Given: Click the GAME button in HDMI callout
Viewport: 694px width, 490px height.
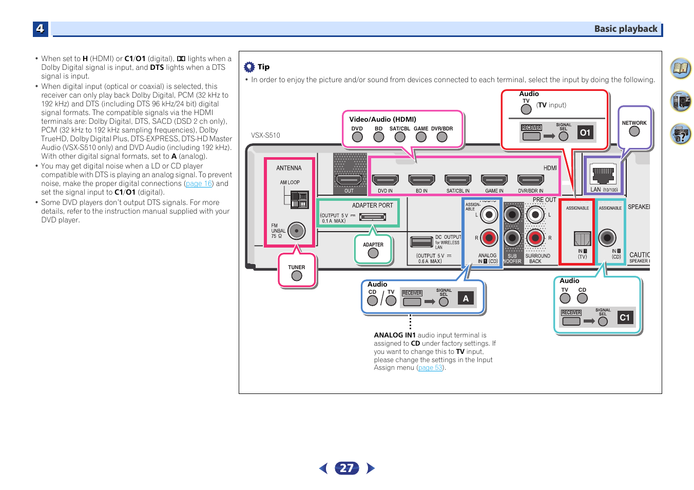Looking at the screenshot, I should (x=421, y=137).
